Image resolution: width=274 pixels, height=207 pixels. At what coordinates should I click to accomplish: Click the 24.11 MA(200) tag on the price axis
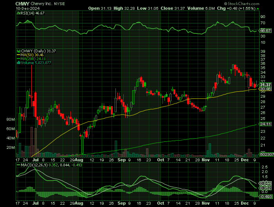[265, 124]
